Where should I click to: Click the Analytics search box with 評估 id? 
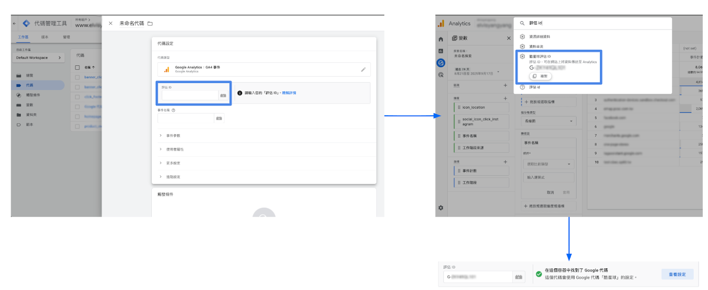[x=593, y=23]
